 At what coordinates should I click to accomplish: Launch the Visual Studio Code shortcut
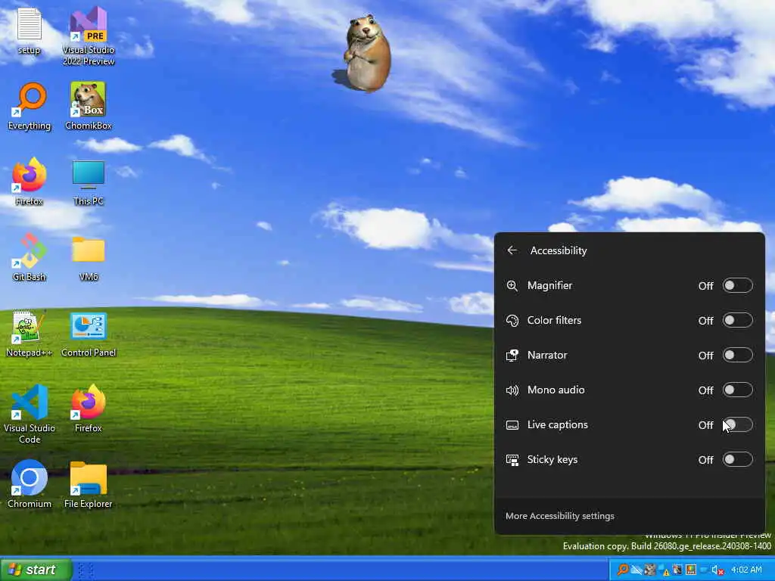30,414
